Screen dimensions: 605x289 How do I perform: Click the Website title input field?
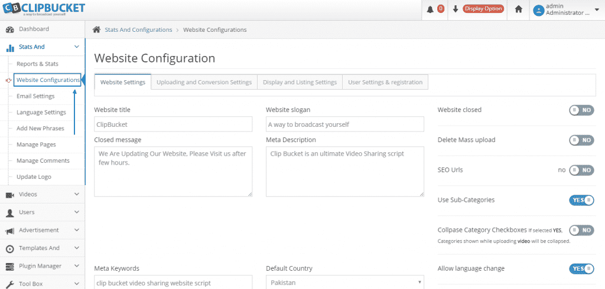(173, 124)
